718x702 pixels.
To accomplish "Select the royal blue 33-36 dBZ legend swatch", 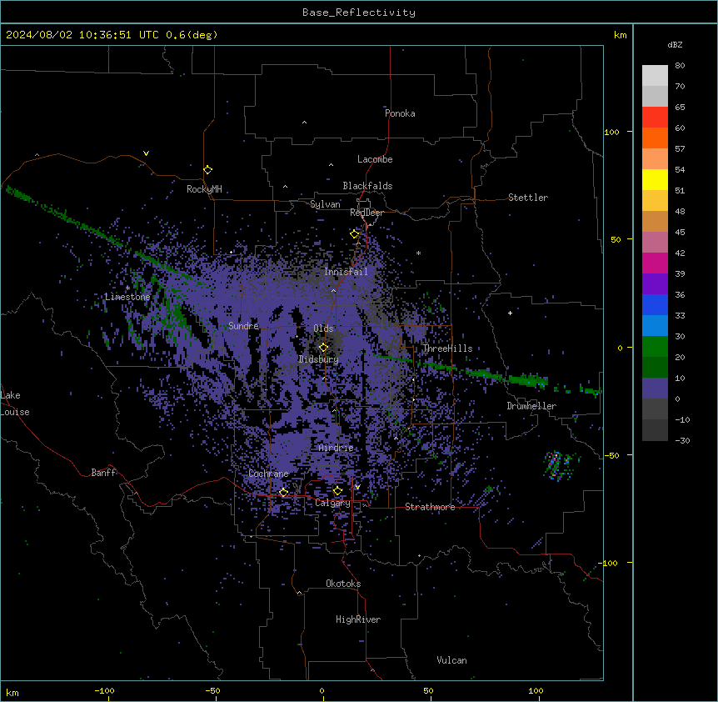I will point(655,304).
